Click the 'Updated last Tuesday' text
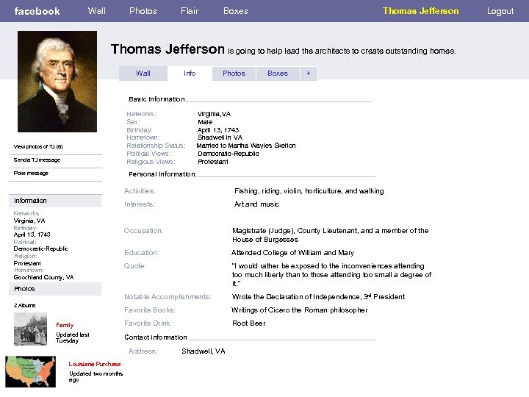The height and width of the screenshot is (397, 529). click(x=73, y=337)
